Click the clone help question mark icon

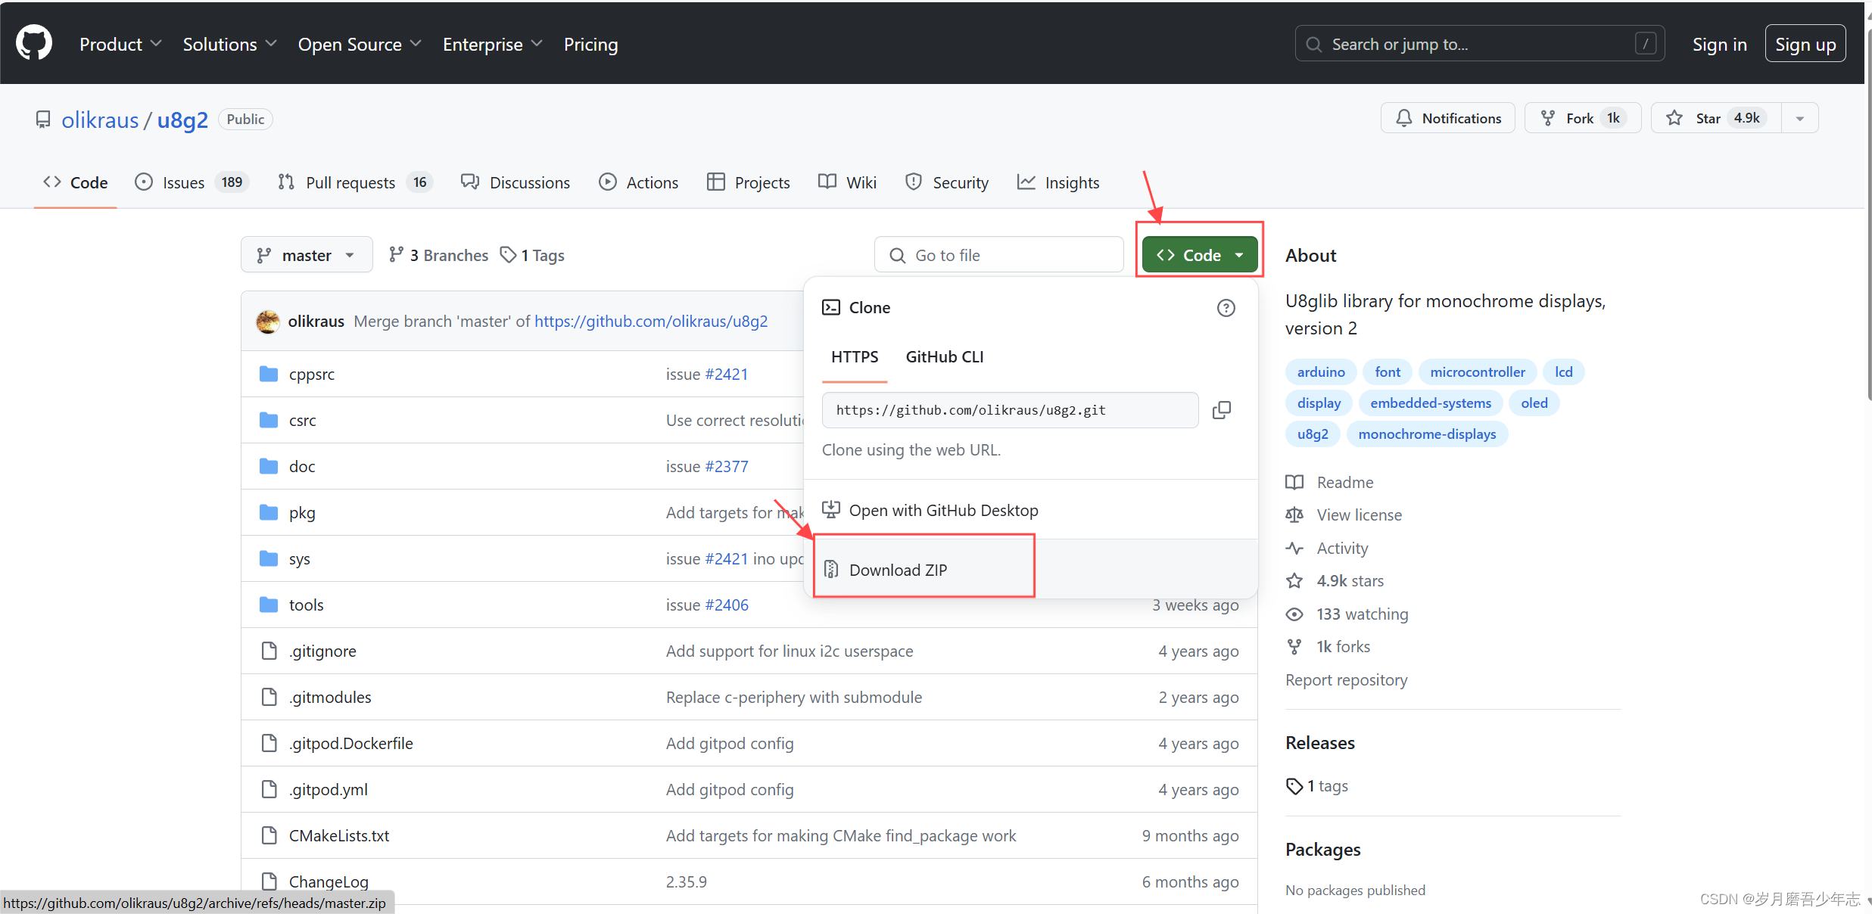[1226, 308]
